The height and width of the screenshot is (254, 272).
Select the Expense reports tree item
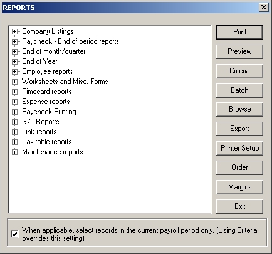[46, 102]
